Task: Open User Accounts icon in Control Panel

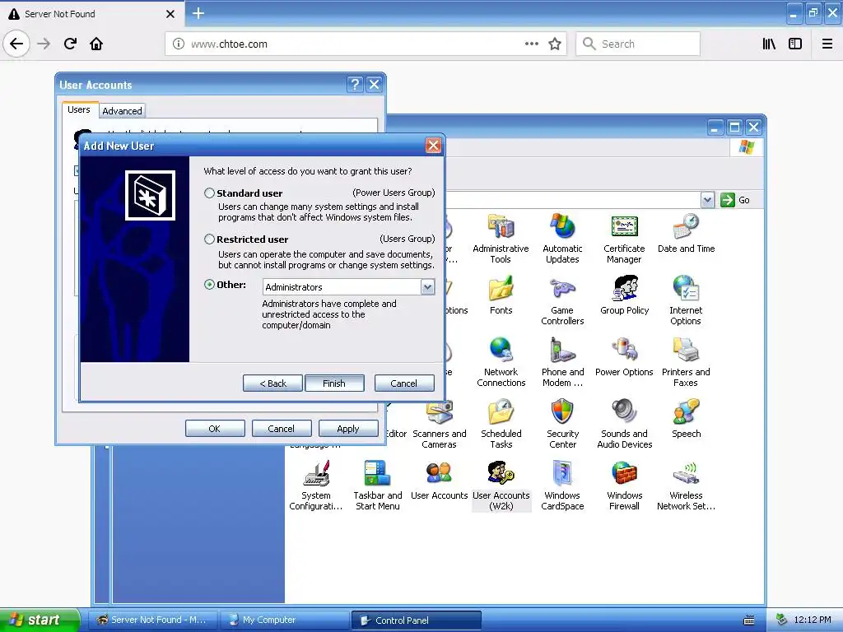Action: tap(440, 481)
